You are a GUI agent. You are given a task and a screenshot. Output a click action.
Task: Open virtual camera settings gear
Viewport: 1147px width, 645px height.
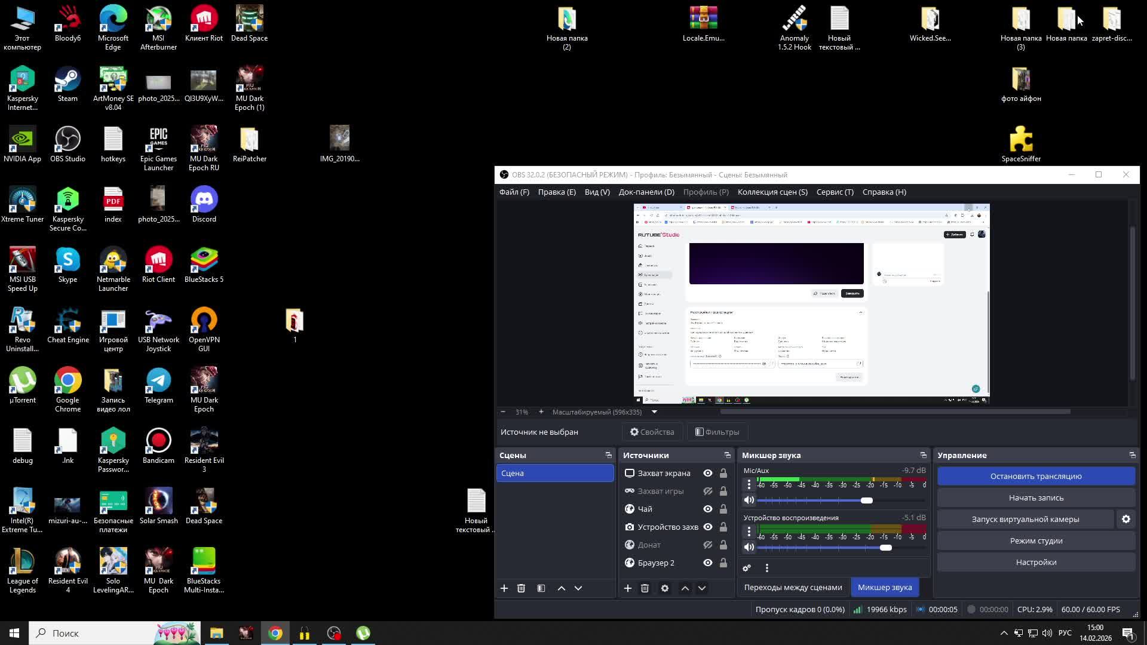pyautogui.click(x=1126, y=519)
